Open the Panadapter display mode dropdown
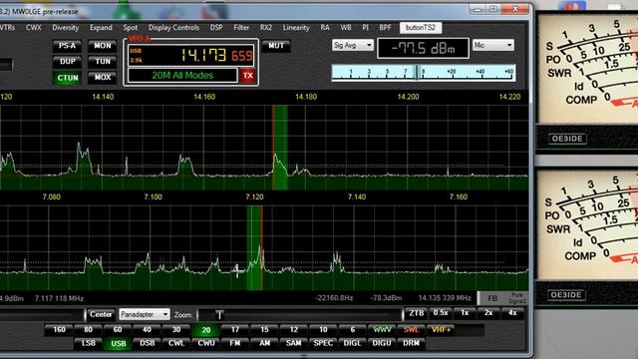 pyautogui.click(x=144, y=314)
